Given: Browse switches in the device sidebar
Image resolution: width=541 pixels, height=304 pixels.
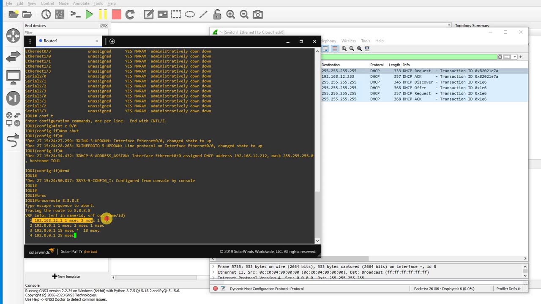Looking at the screenshot, I should 13,56.
